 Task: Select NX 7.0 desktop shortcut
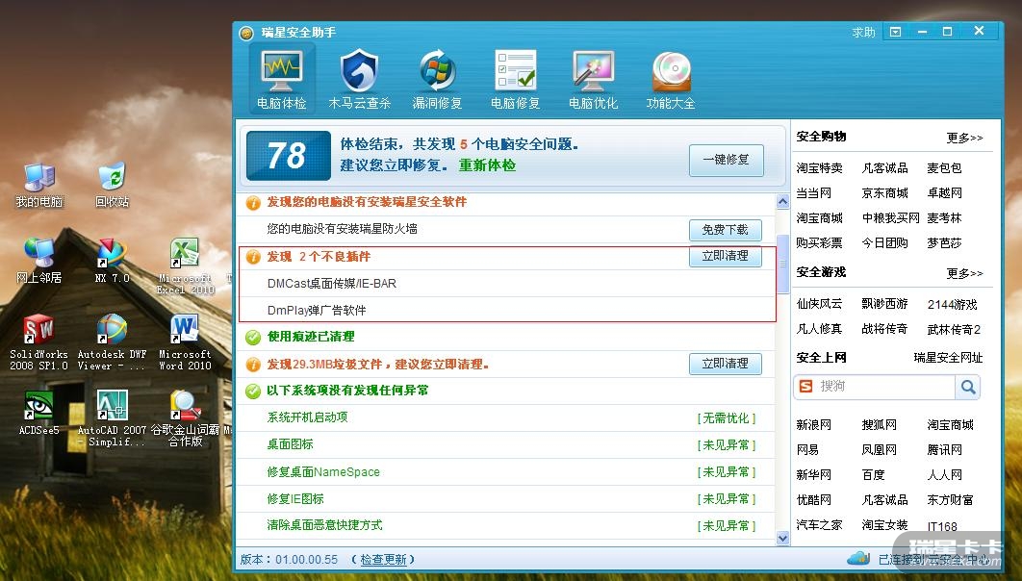click(112, 261)
